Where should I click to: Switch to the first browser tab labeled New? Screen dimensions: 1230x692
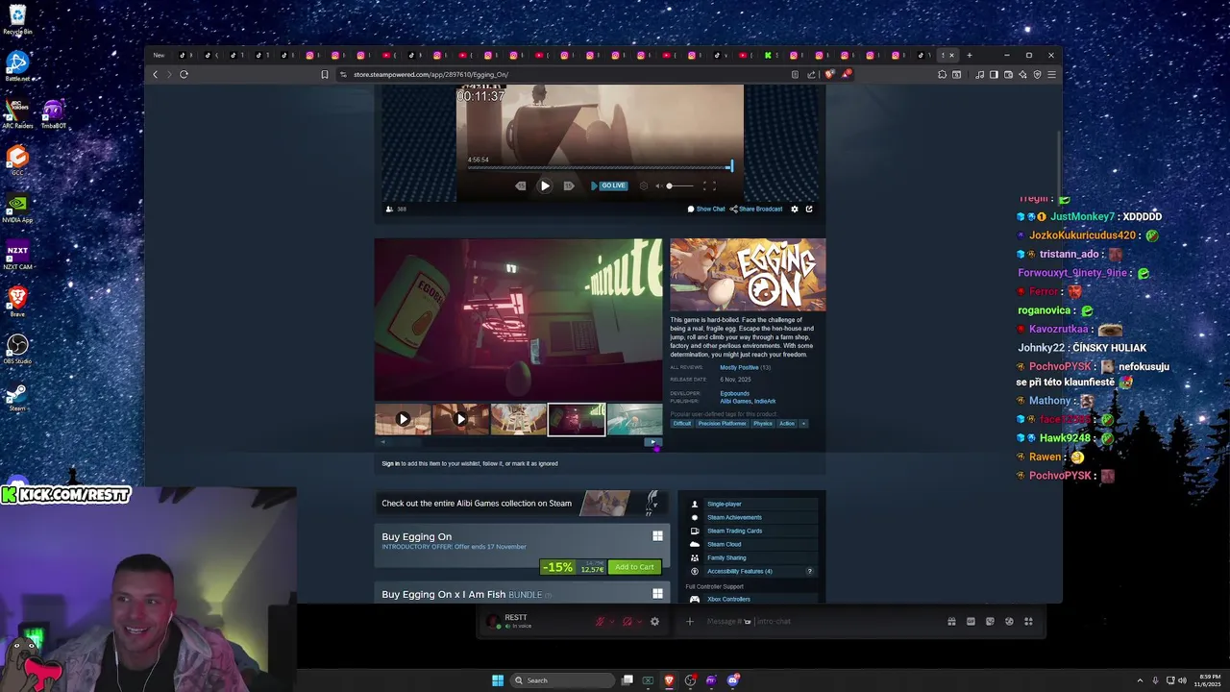point(159,55)
